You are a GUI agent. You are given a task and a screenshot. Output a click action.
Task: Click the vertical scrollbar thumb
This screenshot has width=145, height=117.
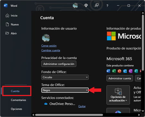pyautogui.click(x=143, y=43)
